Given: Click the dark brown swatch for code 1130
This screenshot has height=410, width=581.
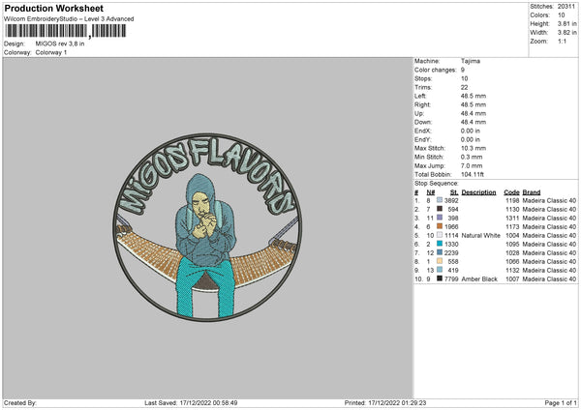Looking at the screenshot, I should point(440,209).
